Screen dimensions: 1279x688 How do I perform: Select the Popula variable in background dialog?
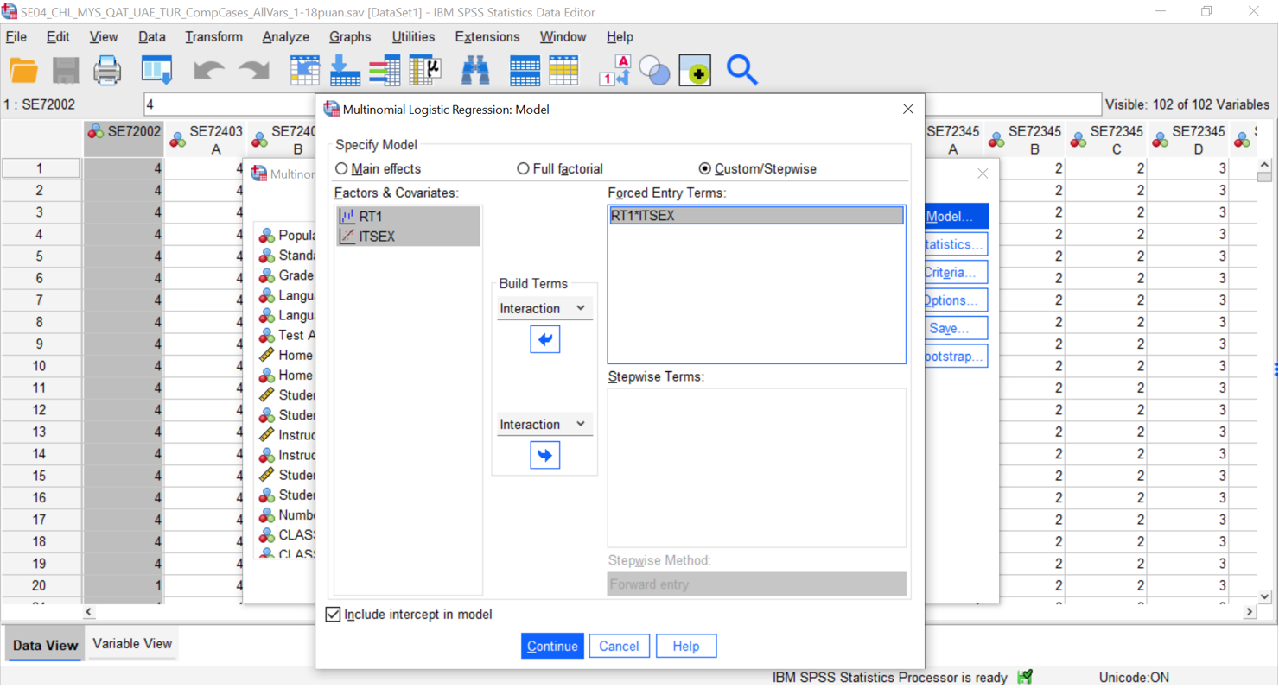click(287, 236)
